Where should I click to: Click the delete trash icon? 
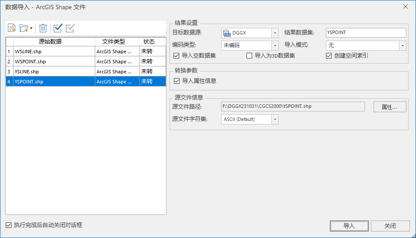43,28
